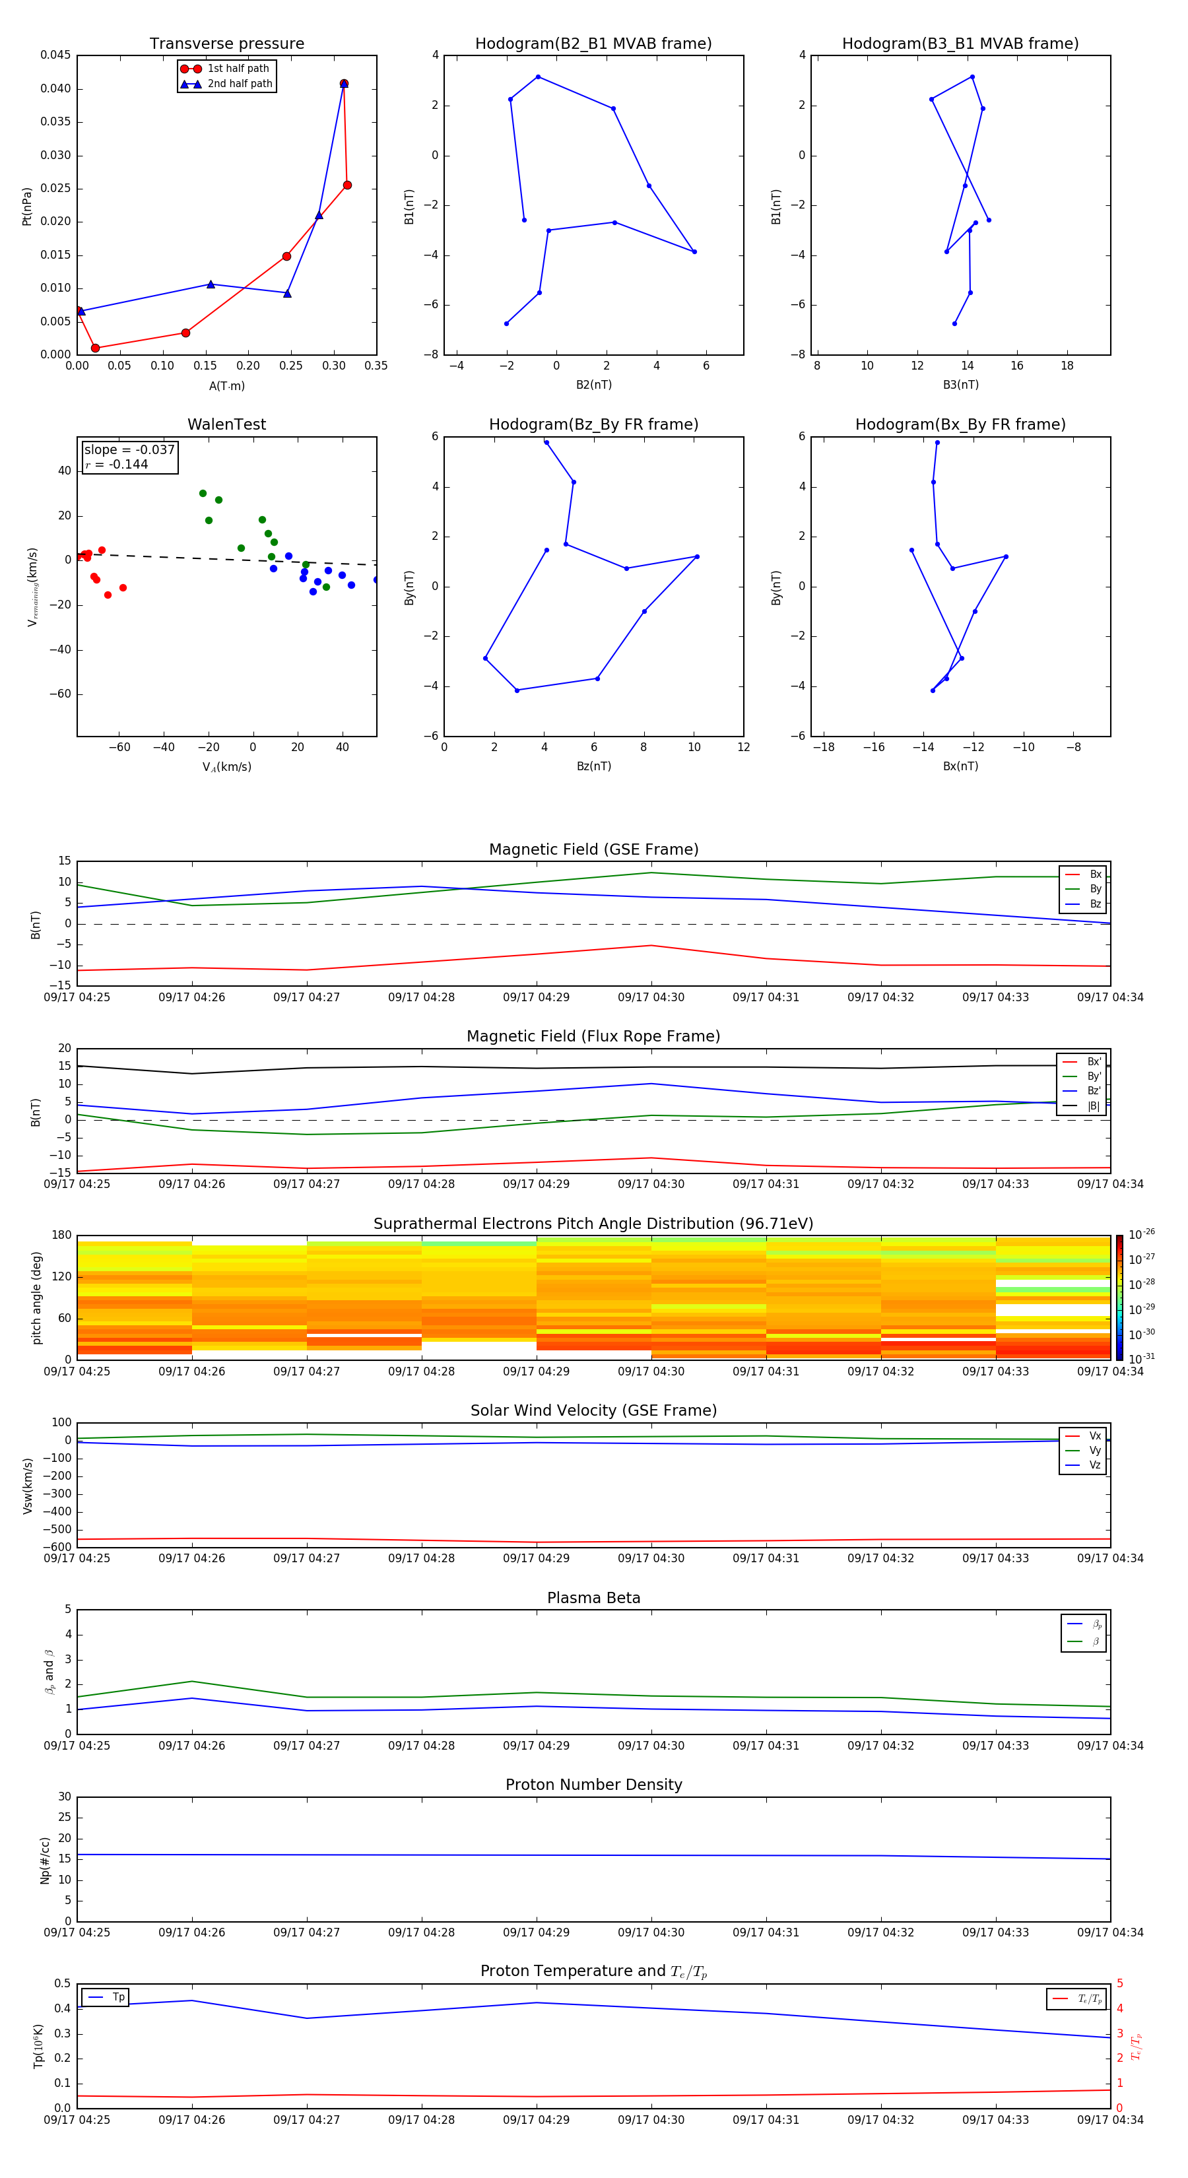Select the "2nd half path" legend entry
This screenshot has width=1188, height=2178.
click(226, 84)
